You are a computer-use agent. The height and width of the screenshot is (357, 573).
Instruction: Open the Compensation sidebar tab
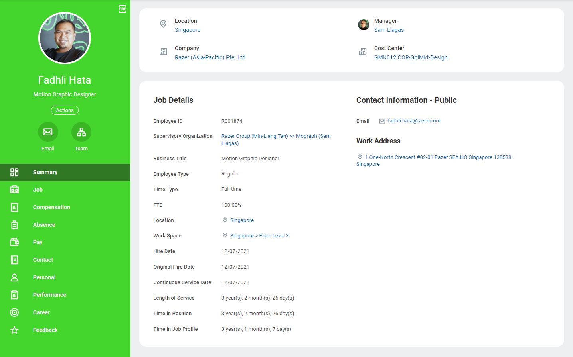[x=65, y=208]
